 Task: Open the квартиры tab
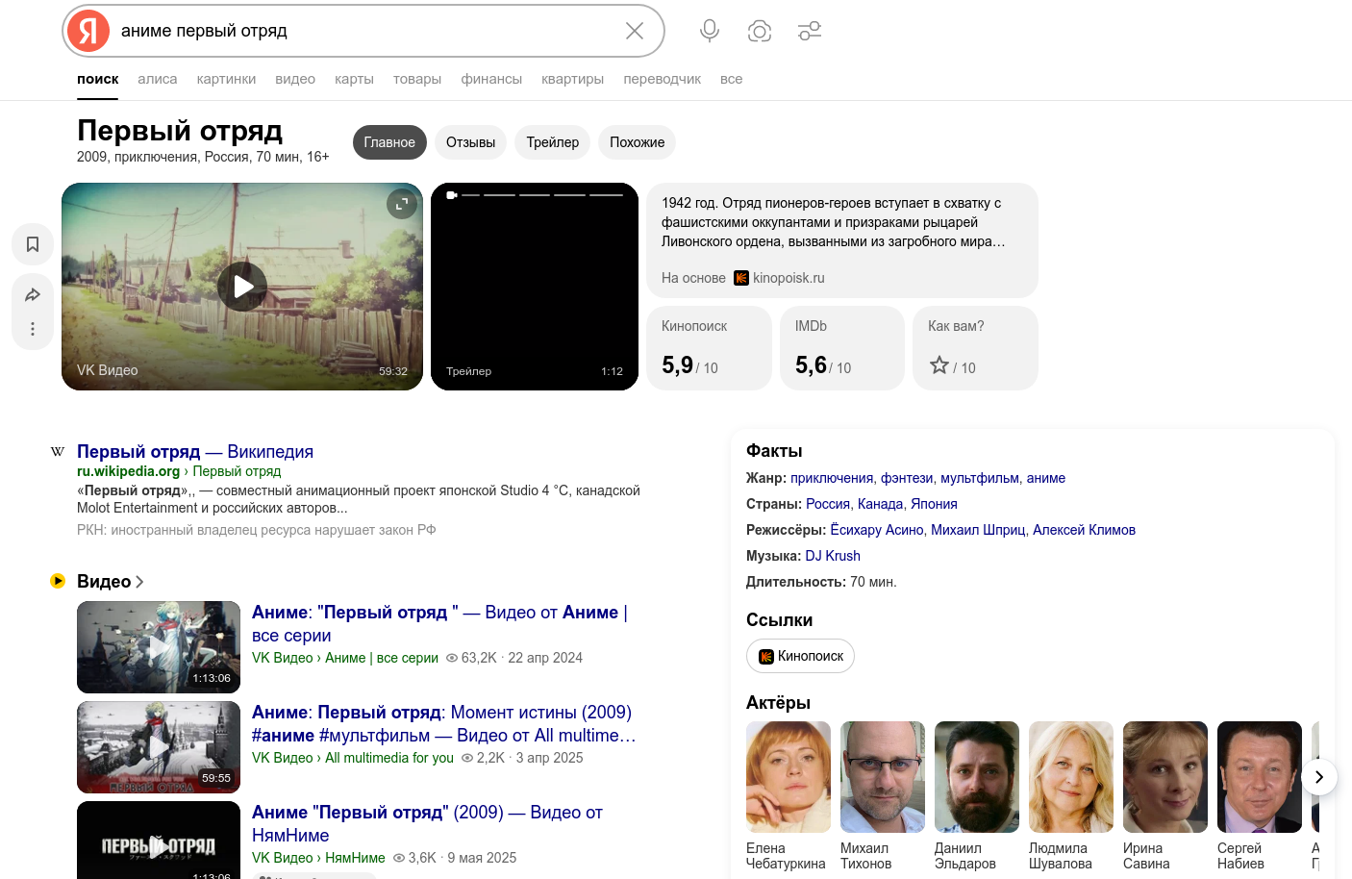[572, 79]
